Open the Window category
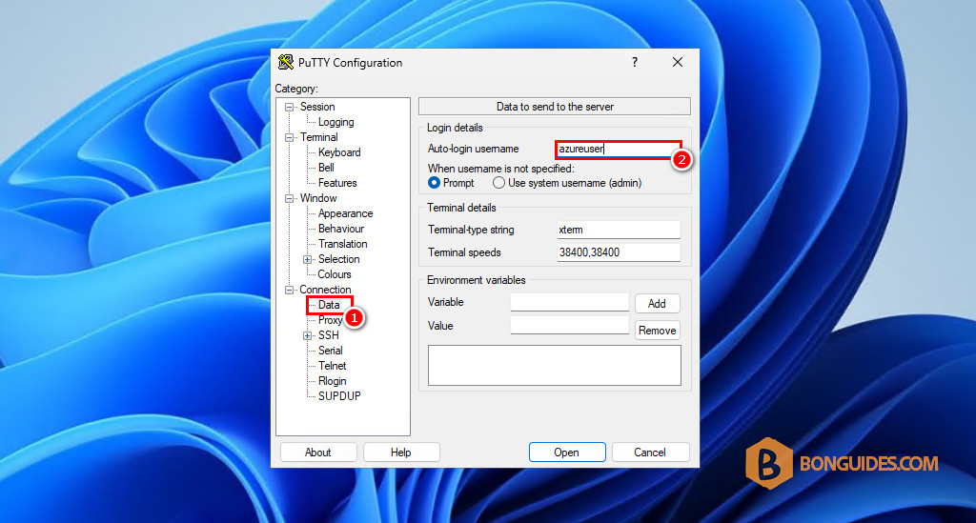976x523 pixels. (318, 198)
